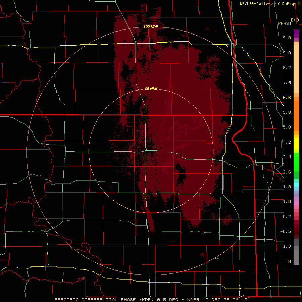Screen dimensions: 302x302
Task: Click the 50 NMI range ring label
Action: [x=151, y=89]
